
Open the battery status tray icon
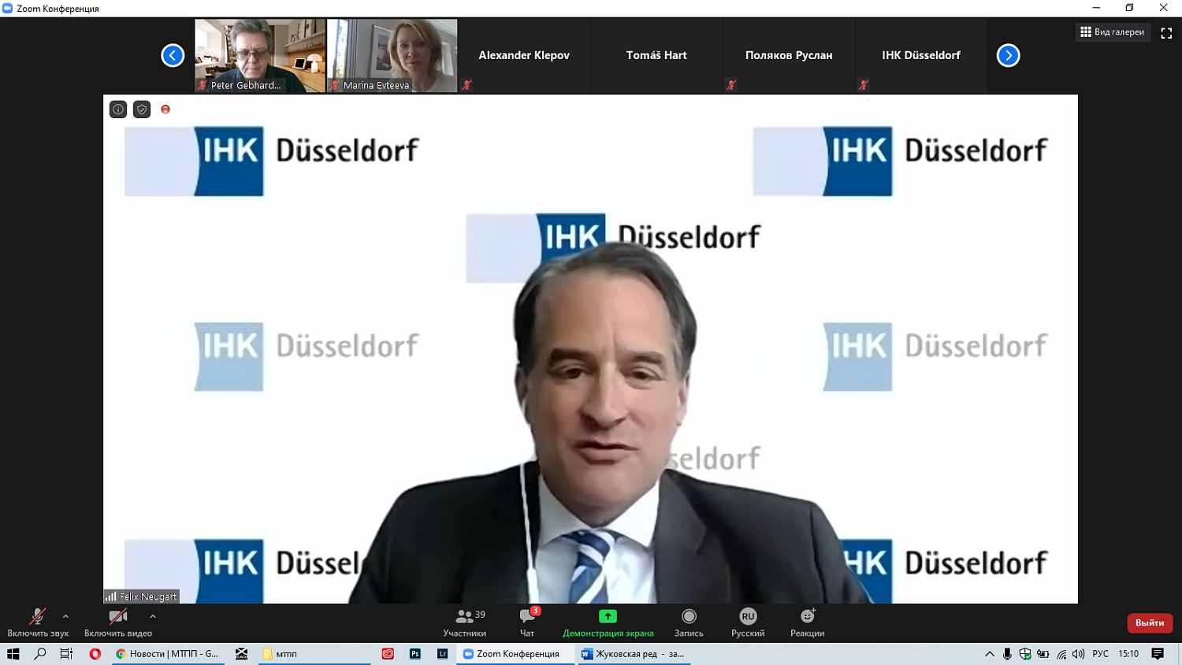1043,654
